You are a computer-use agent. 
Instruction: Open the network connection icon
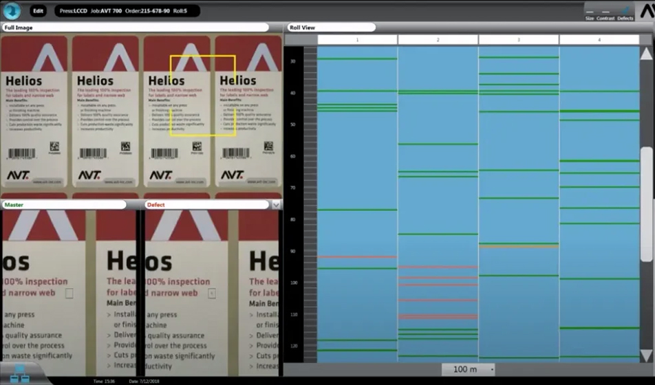coord(20,374)
